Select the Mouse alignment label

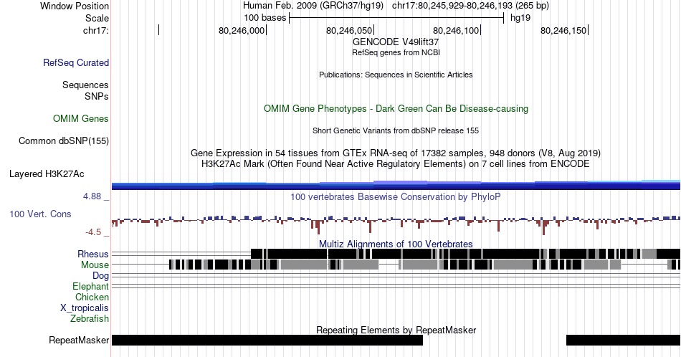pos(95,265)
